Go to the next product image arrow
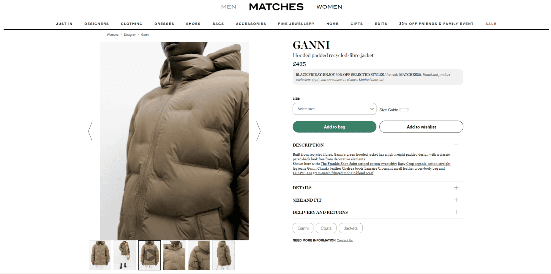Viewport: 551px width, 274px height. pyautogui.click(x=258, y=131)
